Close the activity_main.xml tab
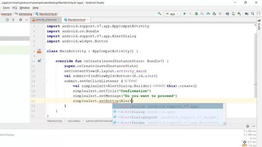Screen dimensions: 262x147 (59, 20)
